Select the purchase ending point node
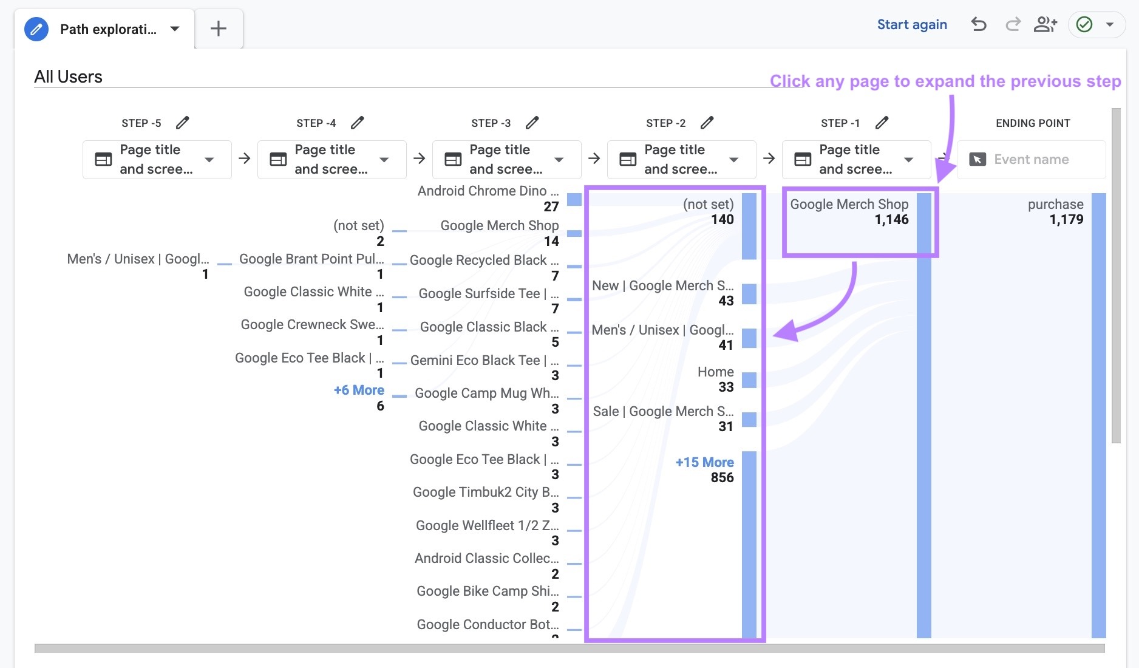The width and height of the screenshot is (1139, 668). click(1055, 212)
